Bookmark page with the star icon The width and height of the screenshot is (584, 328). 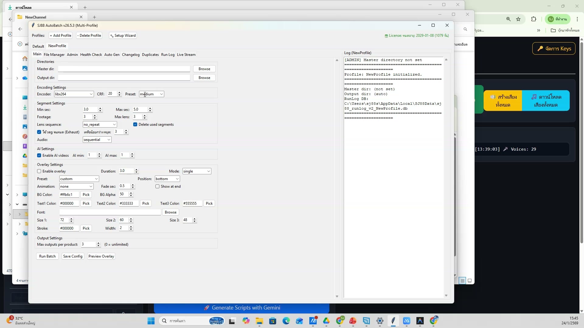pos(518,19)
